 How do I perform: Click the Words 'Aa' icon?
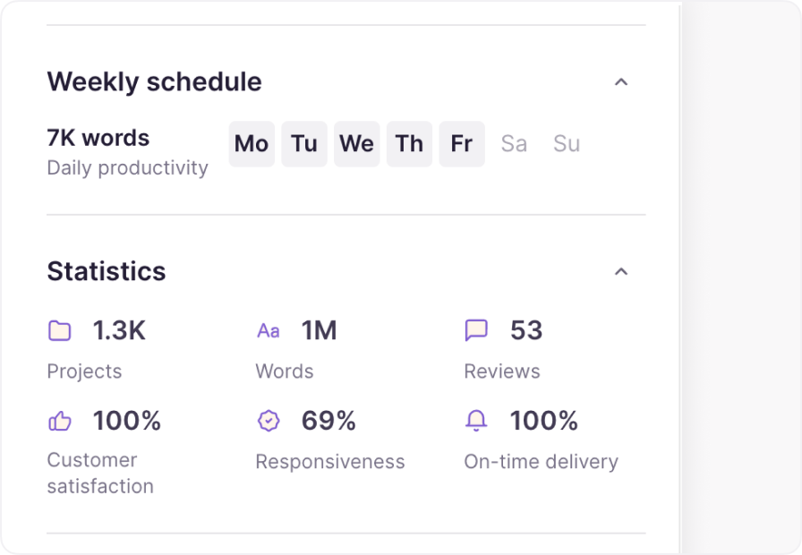(x=269, y=331)
